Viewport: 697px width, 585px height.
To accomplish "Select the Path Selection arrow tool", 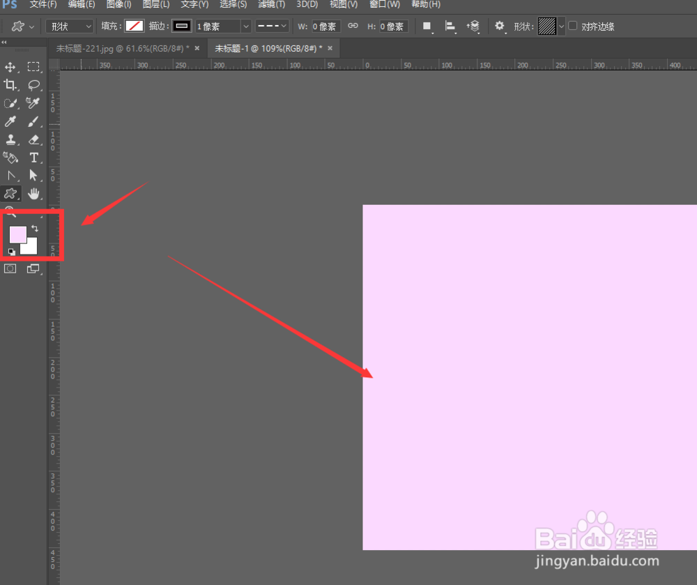I will coord(33,176).
